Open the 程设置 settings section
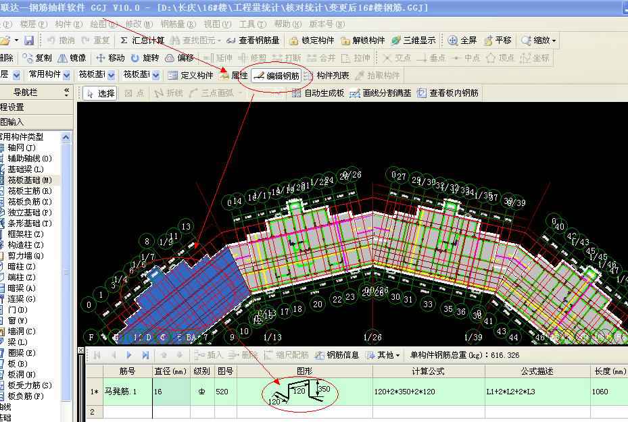628x422 pixels. pyautogui.click(x=36, y=107)
